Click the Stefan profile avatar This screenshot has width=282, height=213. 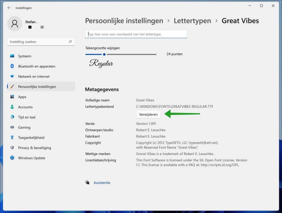click(x=14, y=24)
